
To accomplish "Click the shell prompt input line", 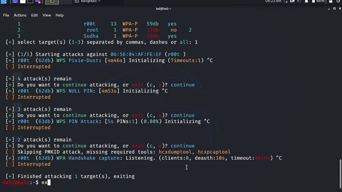I will (171, 182).
